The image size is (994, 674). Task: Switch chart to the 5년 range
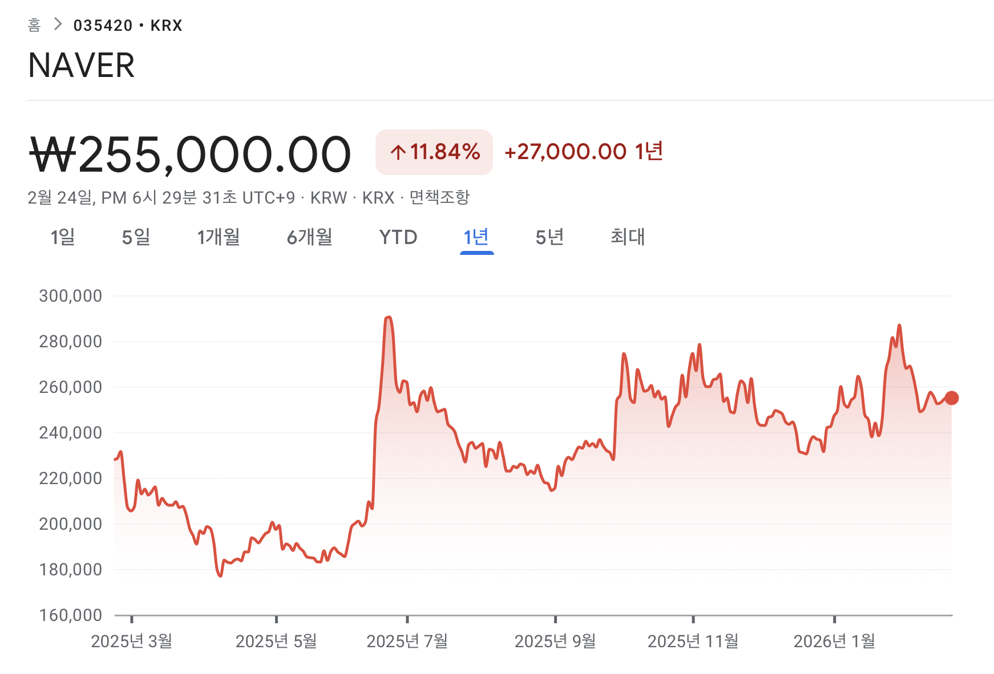(x=549, y=237)
